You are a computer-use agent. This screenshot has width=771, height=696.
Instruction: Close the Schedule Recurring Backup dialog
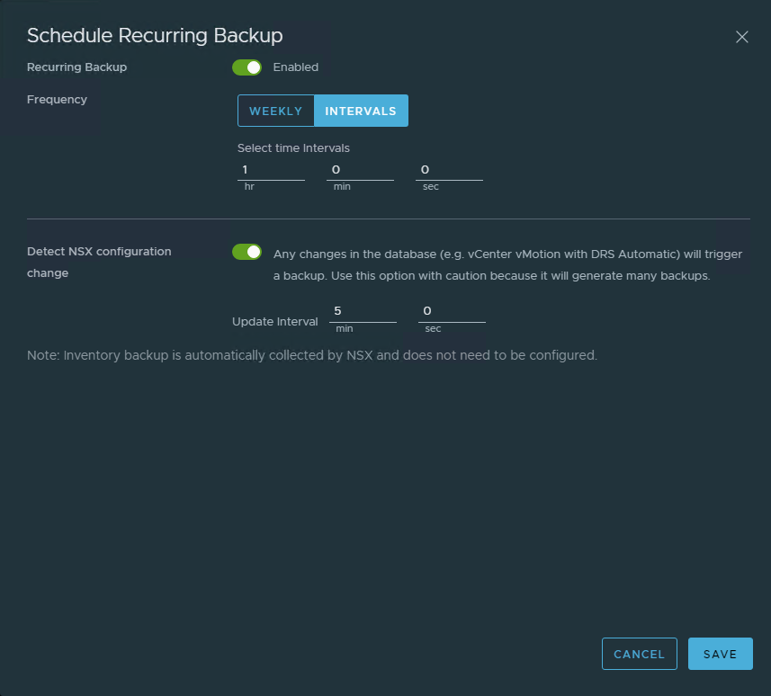[741, 37]
